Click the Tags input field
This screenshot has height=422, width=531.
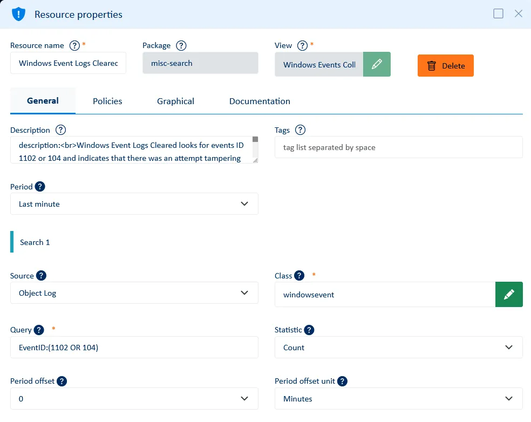(398, 147)
